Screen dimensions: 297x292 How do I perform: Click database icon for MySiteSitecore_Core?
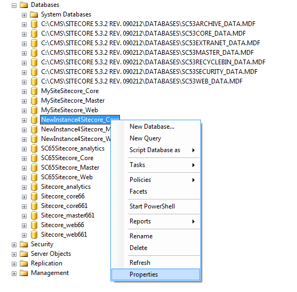pos(34,91)
